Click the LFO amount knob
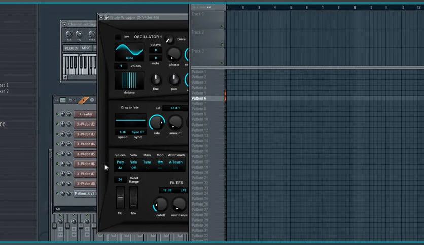 175,123
